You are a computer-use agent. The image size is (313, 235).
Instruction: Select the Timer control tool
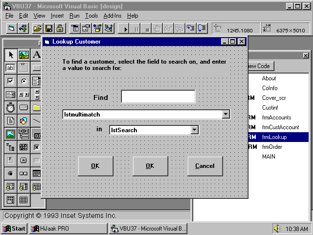(10, 107)
